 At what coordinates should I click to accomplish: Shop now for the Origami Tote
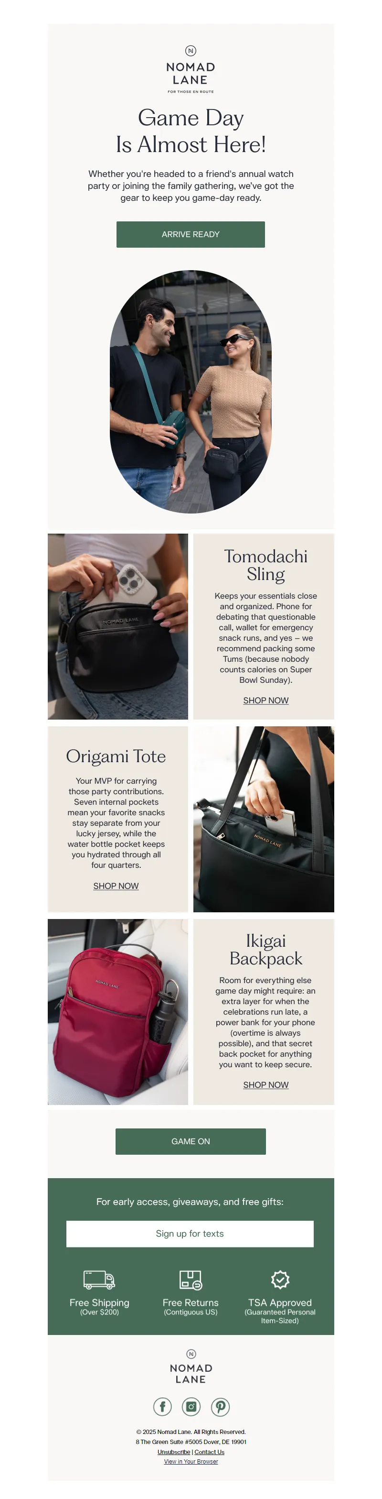[116, 886]
